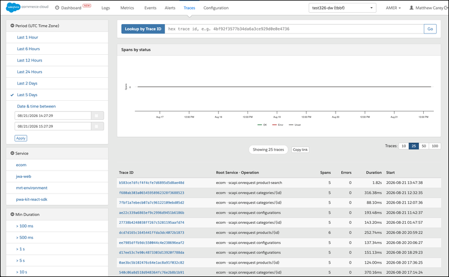The width and height of the screenshot is (449, 277).
Task: Filter by pwa-kit-react-sdk service
Action: coord(31,199)
